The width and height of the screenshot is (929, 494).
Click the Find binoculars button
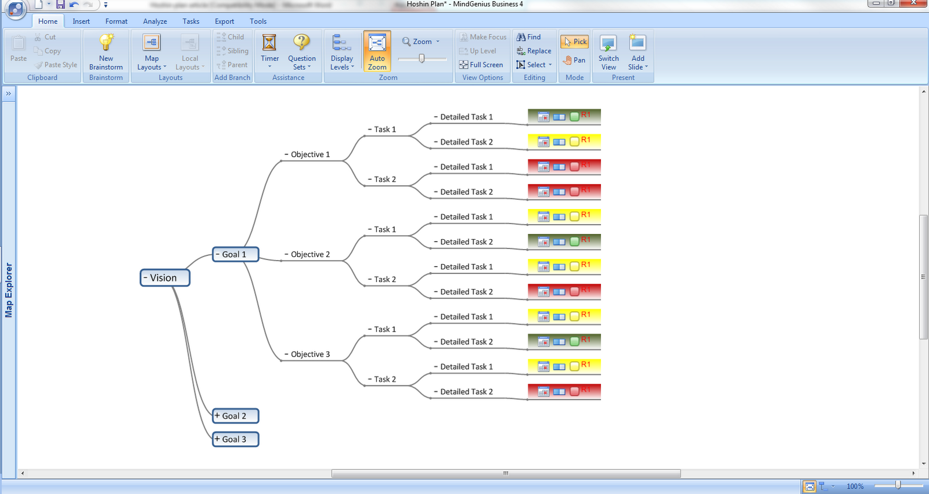tap(528, 37)
